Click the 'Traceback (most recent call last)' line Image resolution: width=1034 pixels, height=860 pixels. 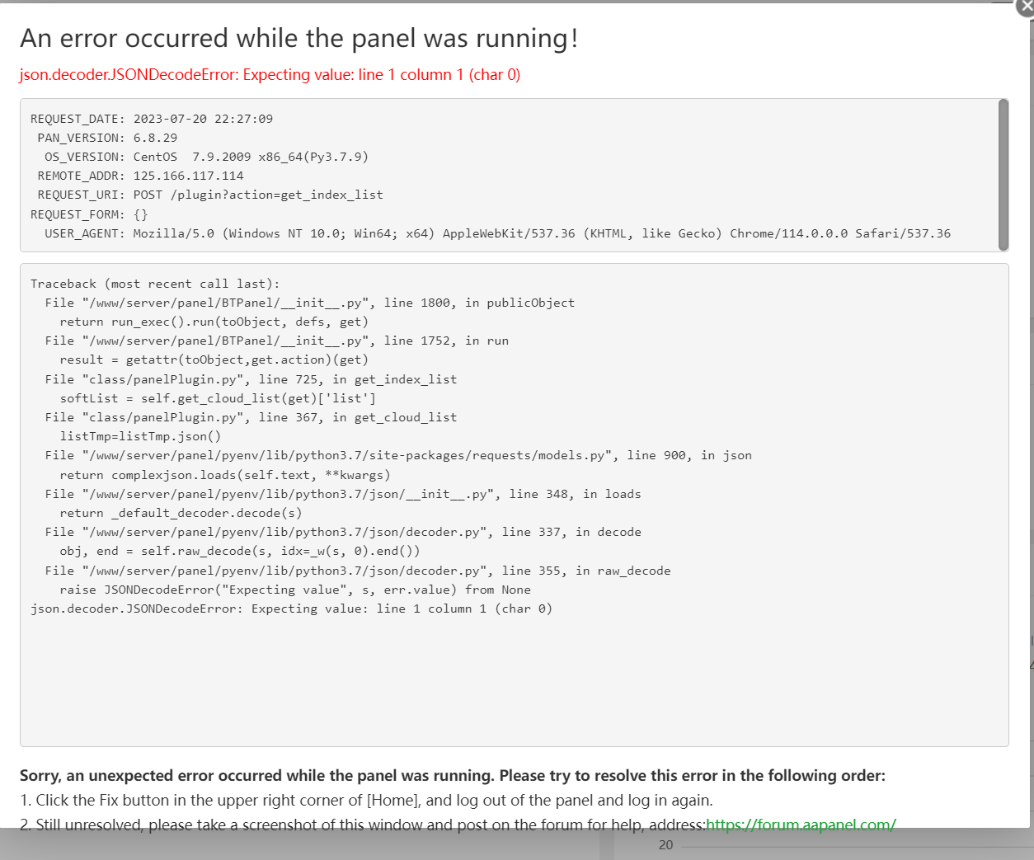tap(155, 284)
